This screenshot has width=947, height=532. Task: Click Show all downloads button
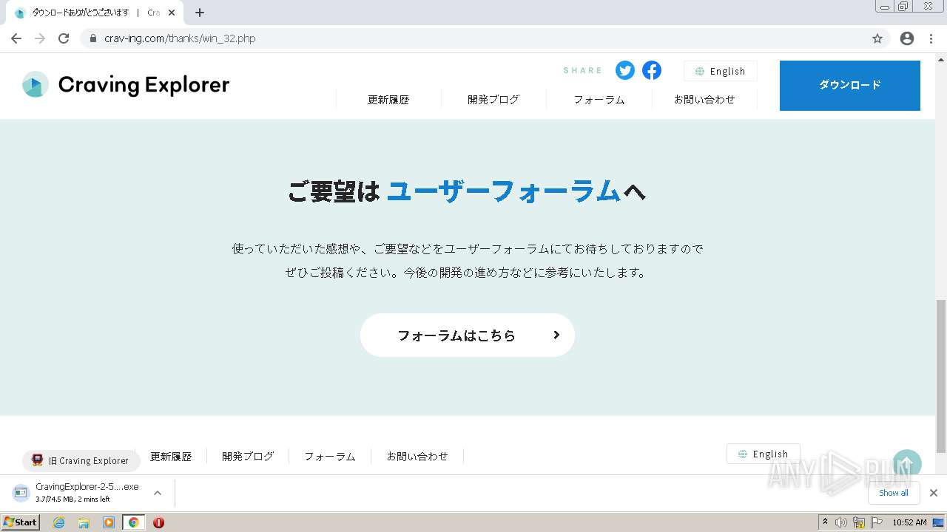pos(894,493)
